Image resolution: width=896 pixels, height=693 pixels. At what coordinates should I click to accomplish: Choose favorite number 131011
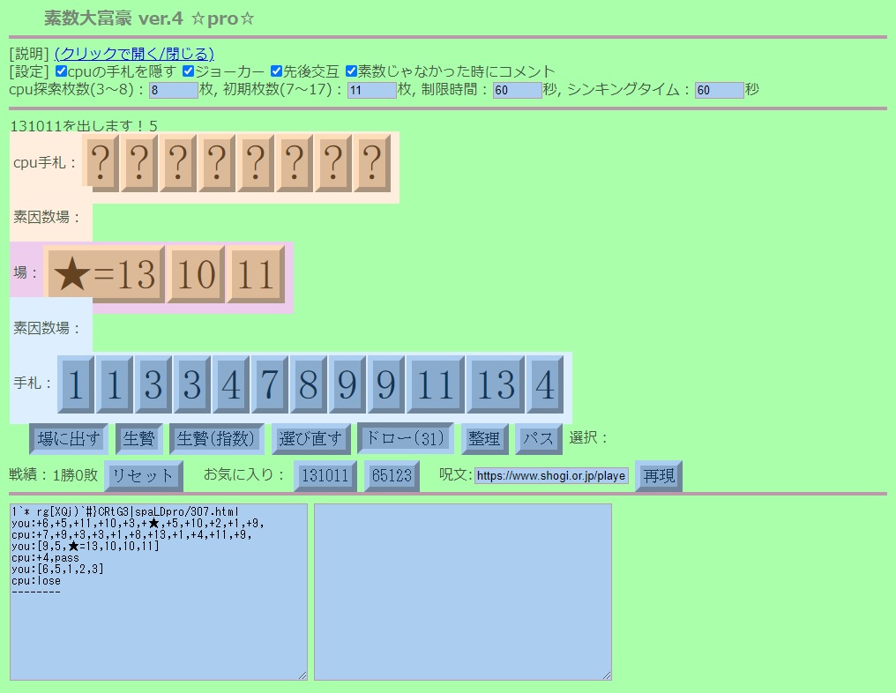(x=325, y=476)
